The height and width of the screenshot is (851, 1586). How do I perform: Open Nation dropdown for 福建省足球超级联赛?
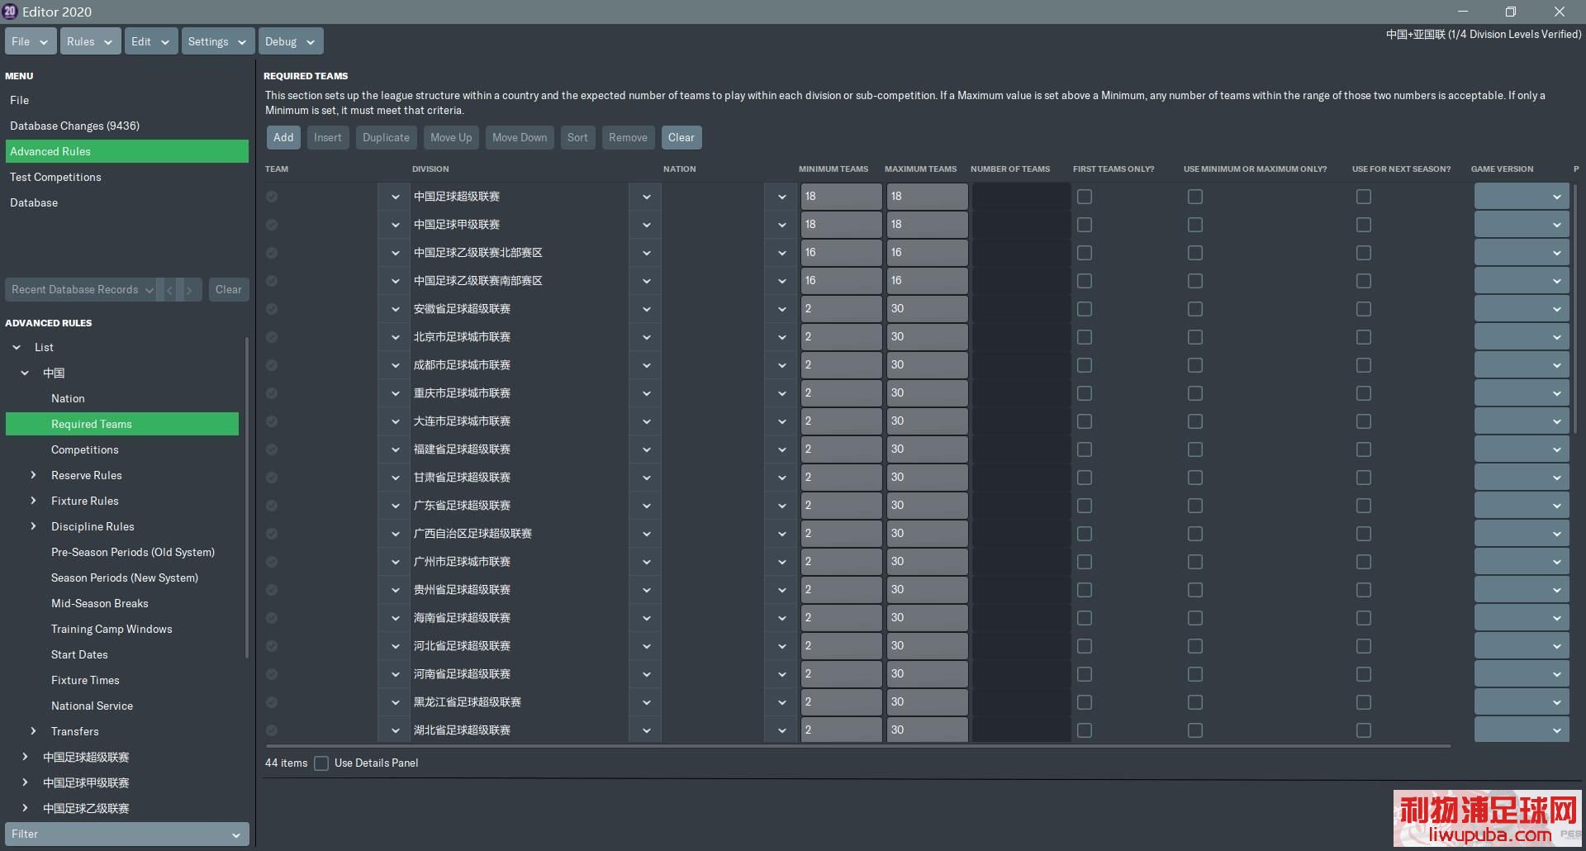(781, 449)
